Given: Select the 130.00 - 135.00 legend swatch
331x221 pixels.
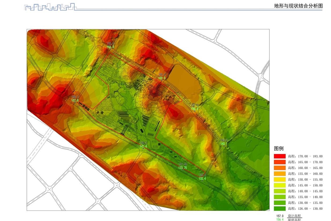Looking at the screenshot, I should (x=280, y=203).
